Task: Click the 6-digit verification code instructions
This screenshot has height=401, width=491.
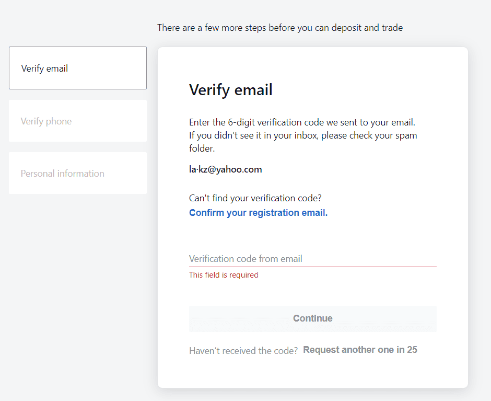Action: [x=302, y=122]
